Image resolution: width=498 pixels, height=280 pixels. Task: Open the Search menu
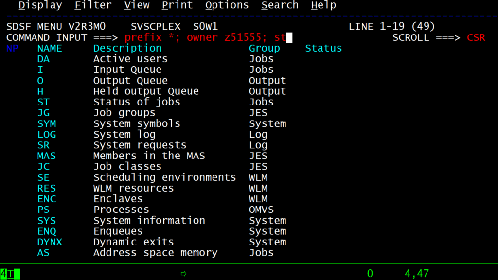tap(280, 5)
